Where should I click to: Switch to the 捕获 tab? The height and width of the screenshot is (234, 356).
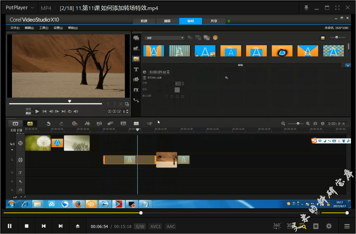click(x=167, y=21)
